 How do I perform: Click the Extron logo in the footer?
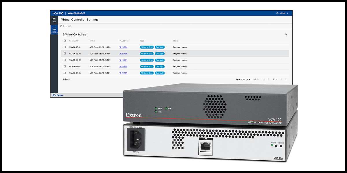point(58,95)
